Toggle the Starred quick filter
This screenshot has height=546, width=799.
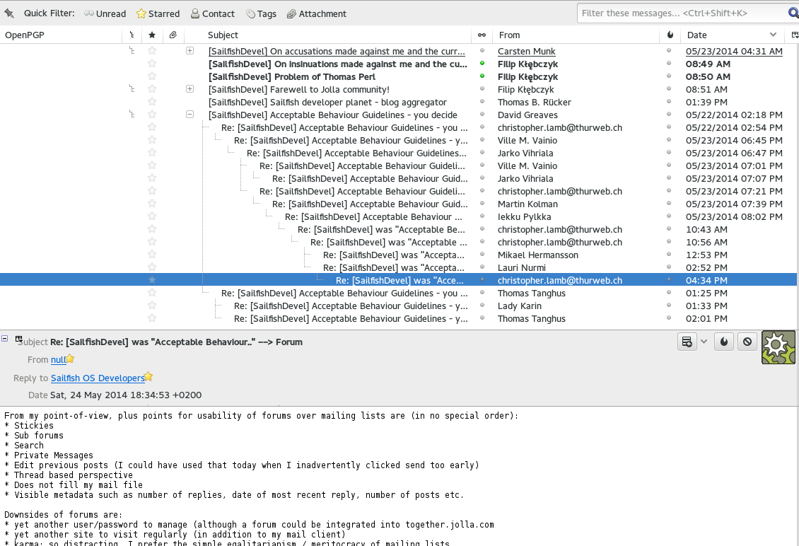[x=158, y=13]
